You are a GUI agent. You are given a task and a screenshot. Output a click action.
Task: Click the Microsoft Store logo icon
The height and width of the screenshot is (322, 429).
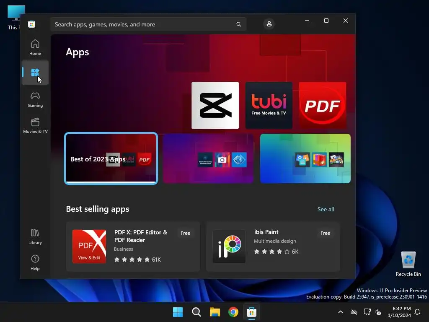32,24
